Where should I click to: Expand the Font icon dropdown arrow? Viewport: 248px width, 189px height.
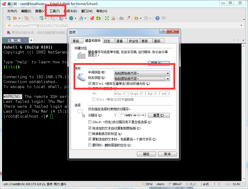85,18
